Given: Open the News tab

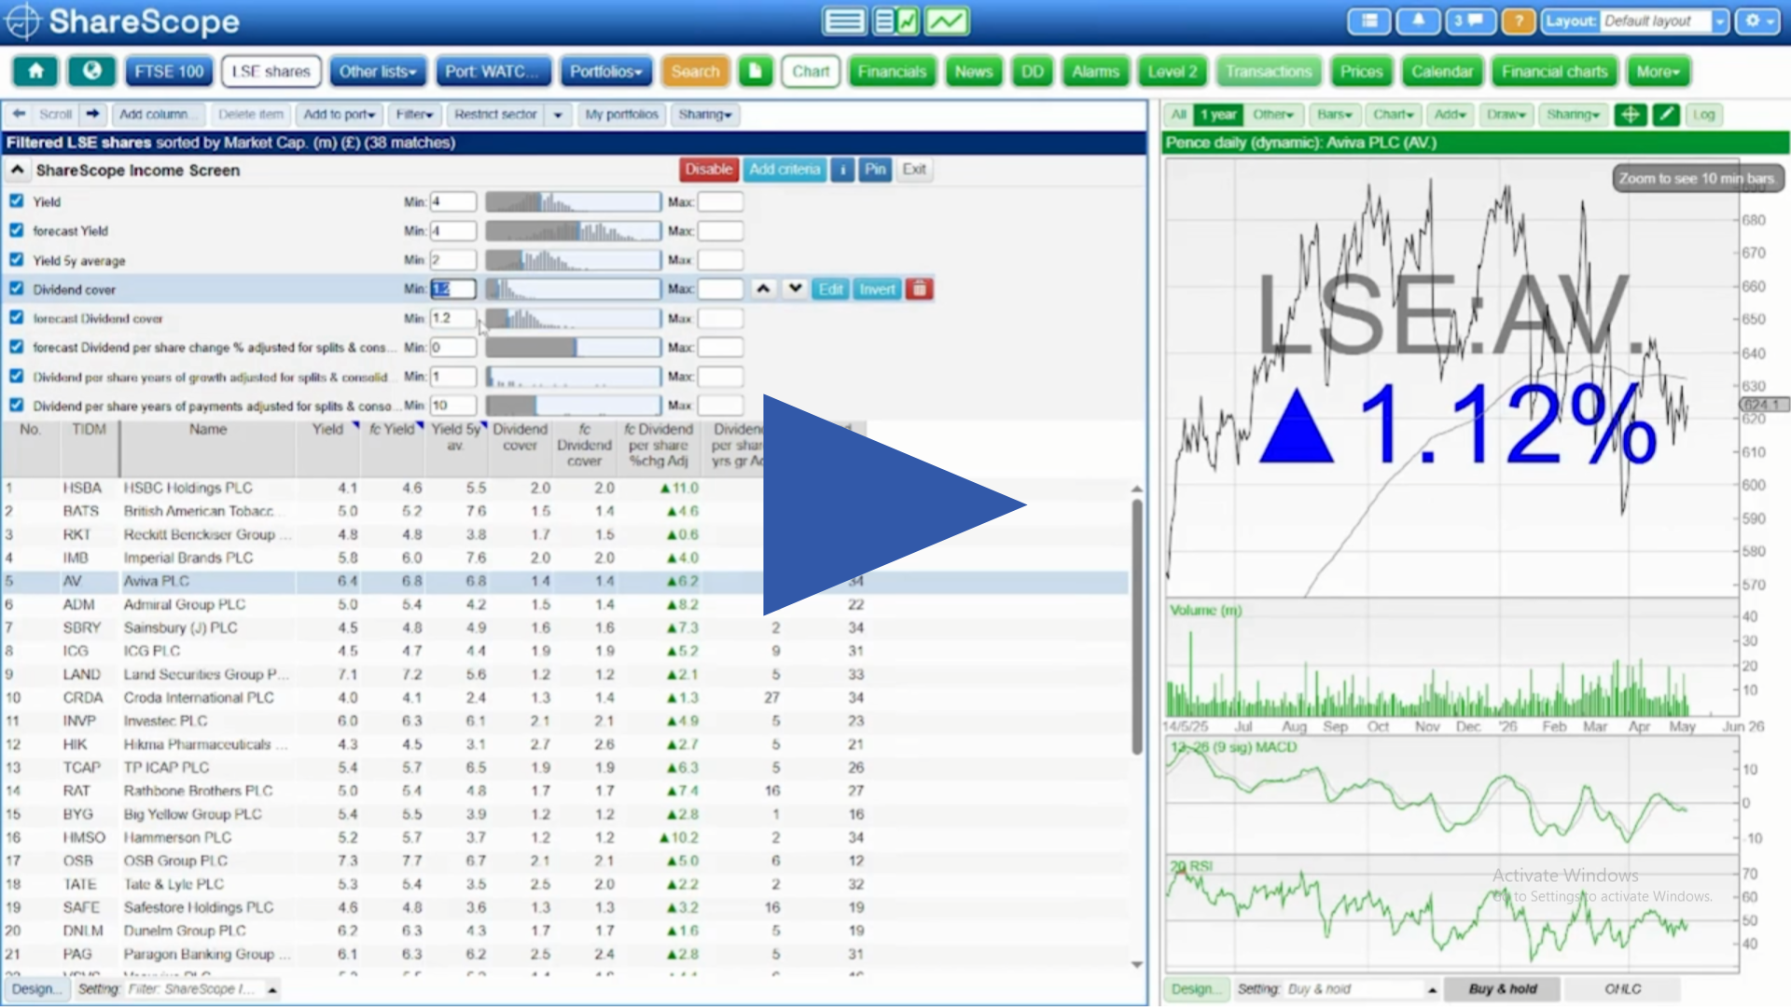Looking at the screenshot, I should point(973,71).
